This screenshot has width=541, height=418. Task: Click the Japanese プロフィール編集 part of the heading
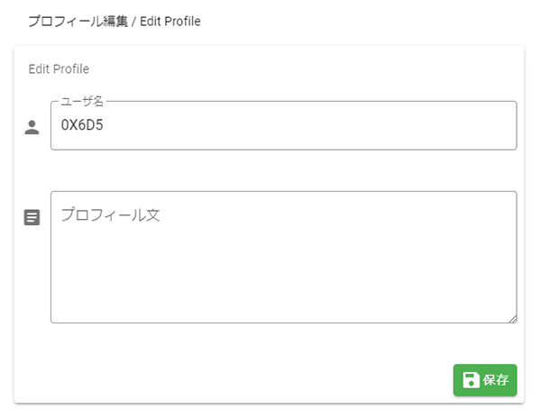tap(78, 22)
